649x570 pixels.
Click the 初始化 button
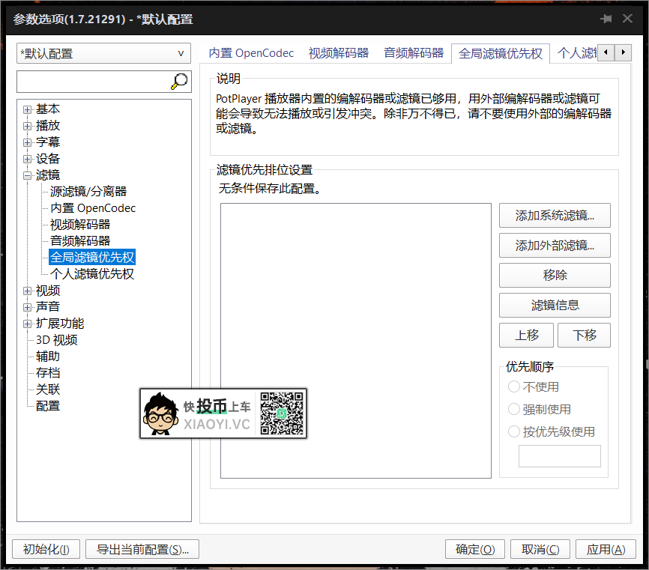coord(46,549)
